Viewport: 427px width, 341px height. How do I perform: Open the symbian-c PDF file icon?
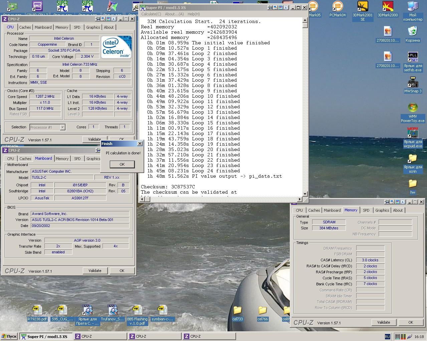coord(162,313)
